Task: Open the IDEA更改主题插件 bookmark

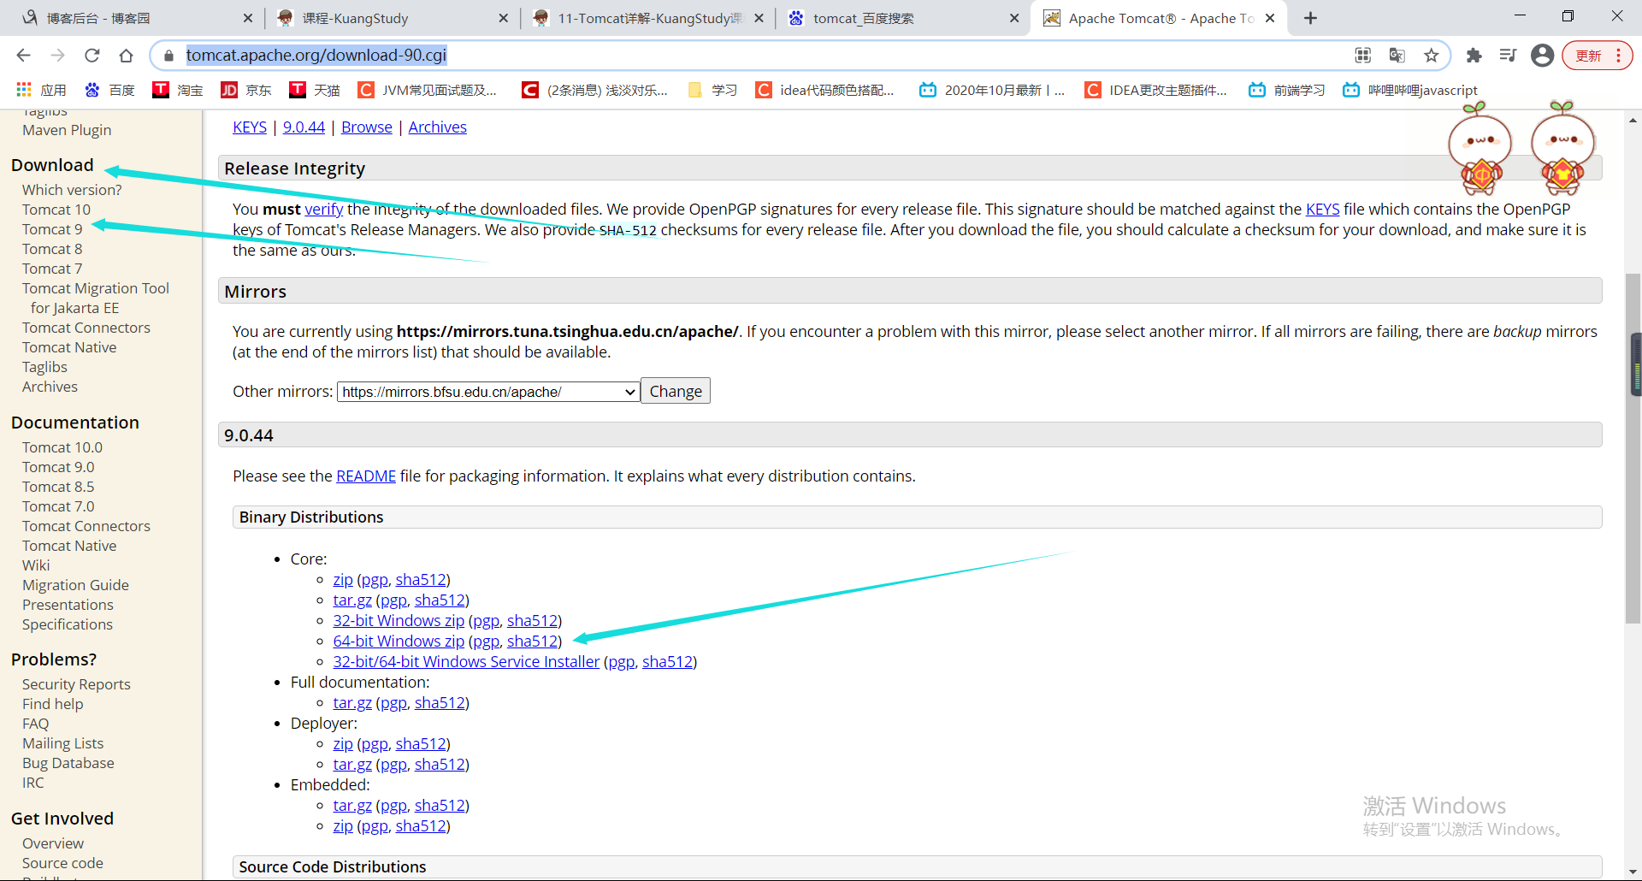Action: coord(1155,90)
